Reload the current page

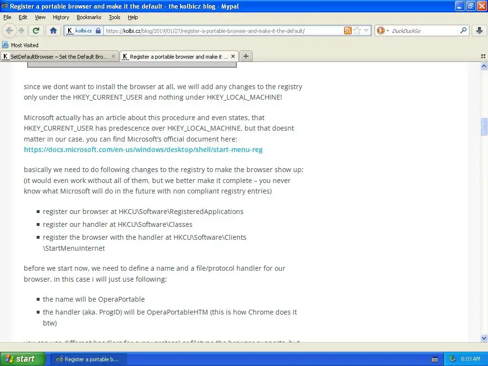(x=36, y=30)
